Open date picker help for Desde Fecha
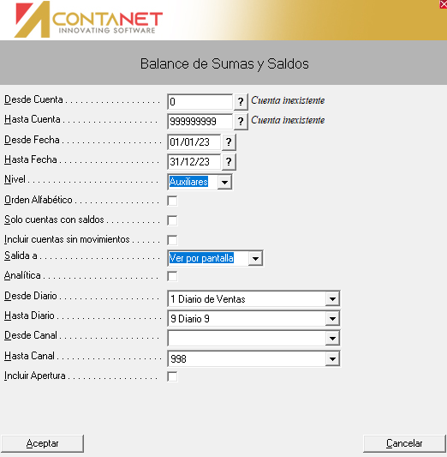This screenshot has height=457, width=447. pos(229,142)
